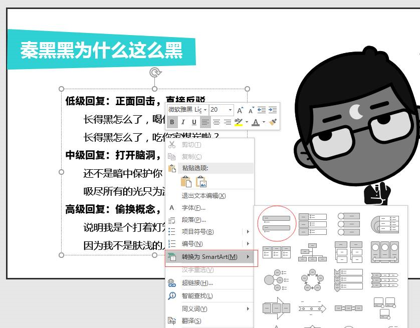The width and height of the screenshot is (420, 328).
Task: Toggle the Underline button state
Action: pyautogui.click(x=194, y=122)
